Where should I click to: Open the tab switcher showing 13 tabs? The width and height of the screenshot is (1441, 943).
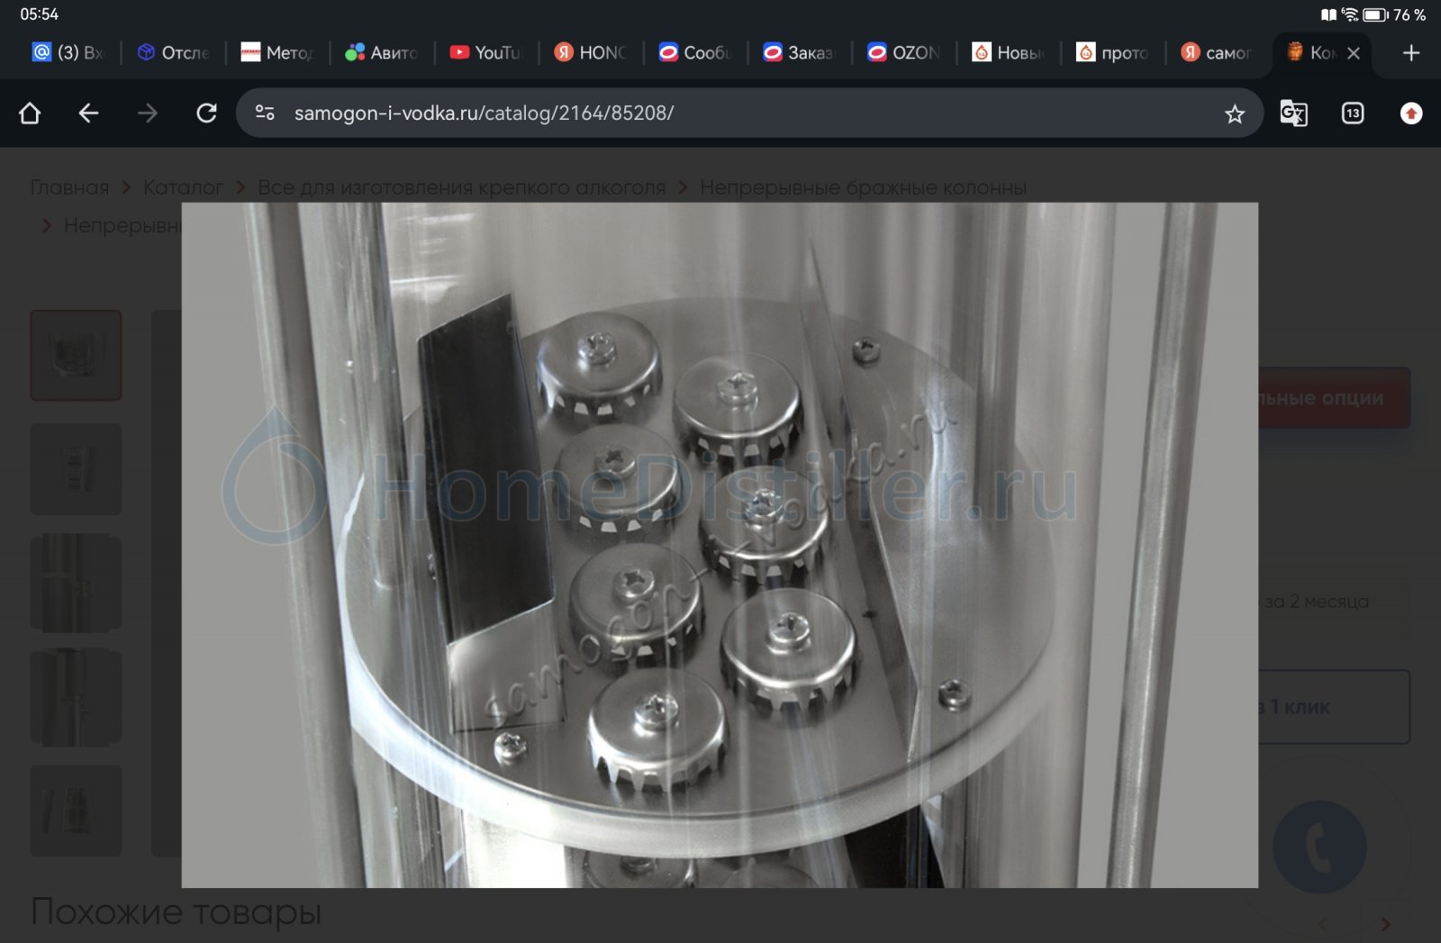click(1352, 113)
